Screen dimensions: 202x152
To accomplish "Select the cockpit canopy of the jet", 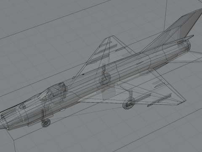I will [x=52, y=91].
